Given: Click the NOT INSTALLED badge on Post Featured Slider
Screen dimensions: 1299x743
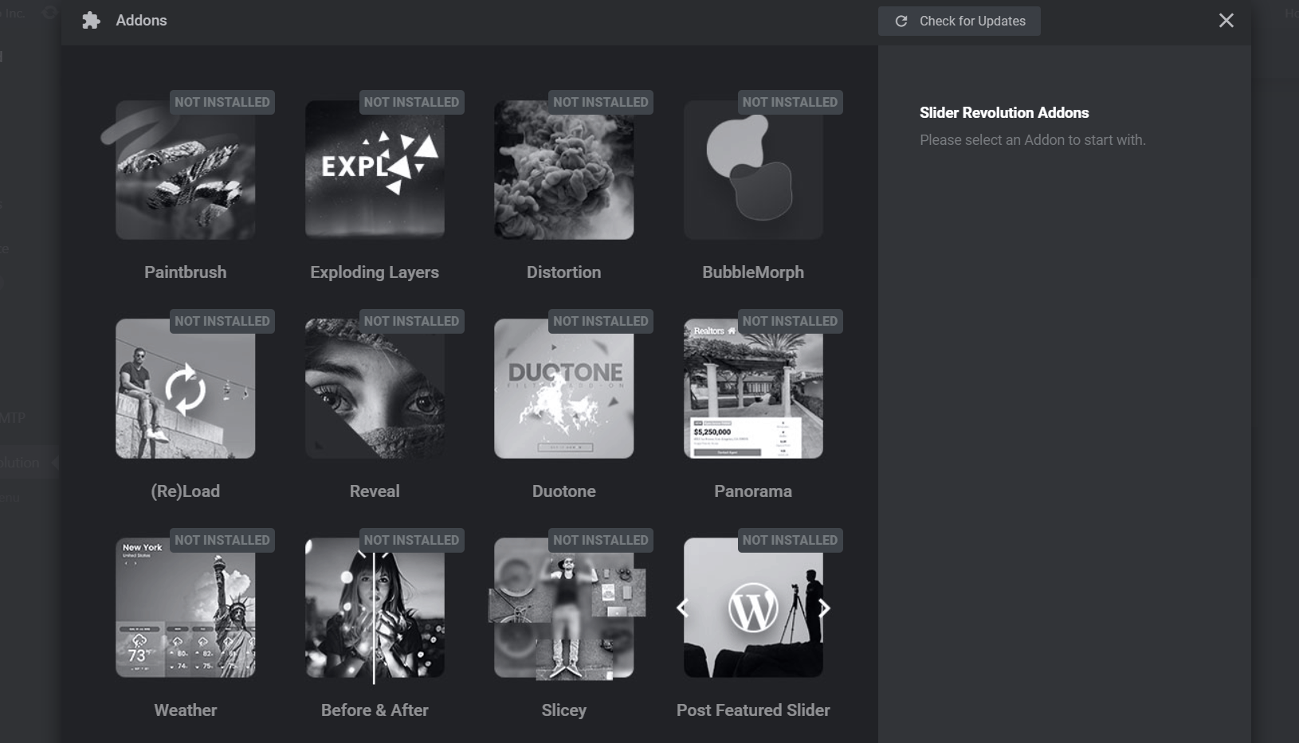Looking at the screenshot, I should point(790,540).
